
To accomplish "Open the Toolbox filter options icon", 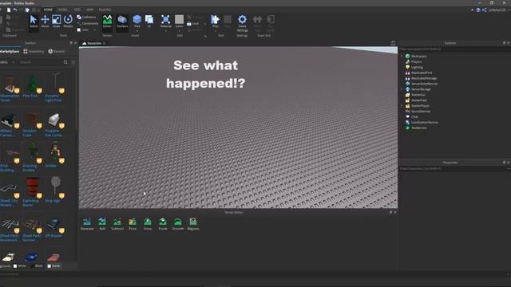I will click(x=73, y=62).
